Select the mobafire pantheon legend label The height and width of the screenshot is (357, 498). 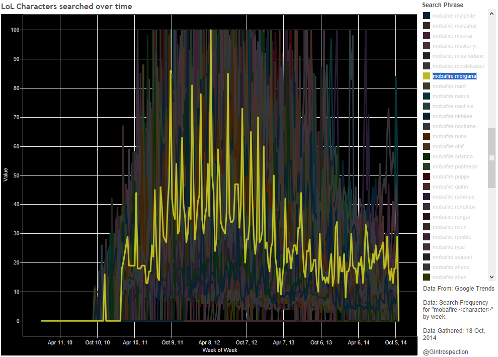click(x=455, y=166)
